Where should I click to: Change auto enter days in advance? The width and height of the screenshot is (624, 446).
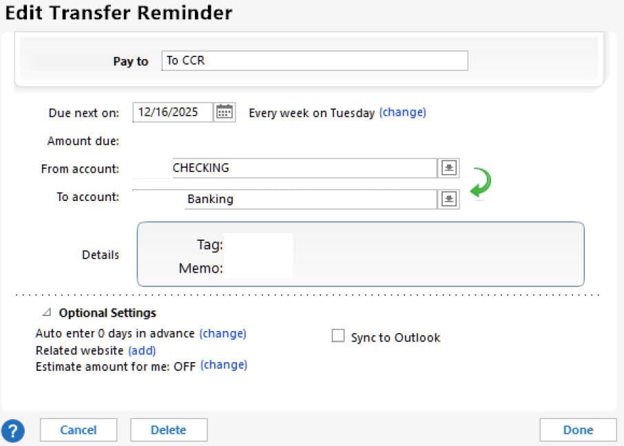tap(222, 333)
